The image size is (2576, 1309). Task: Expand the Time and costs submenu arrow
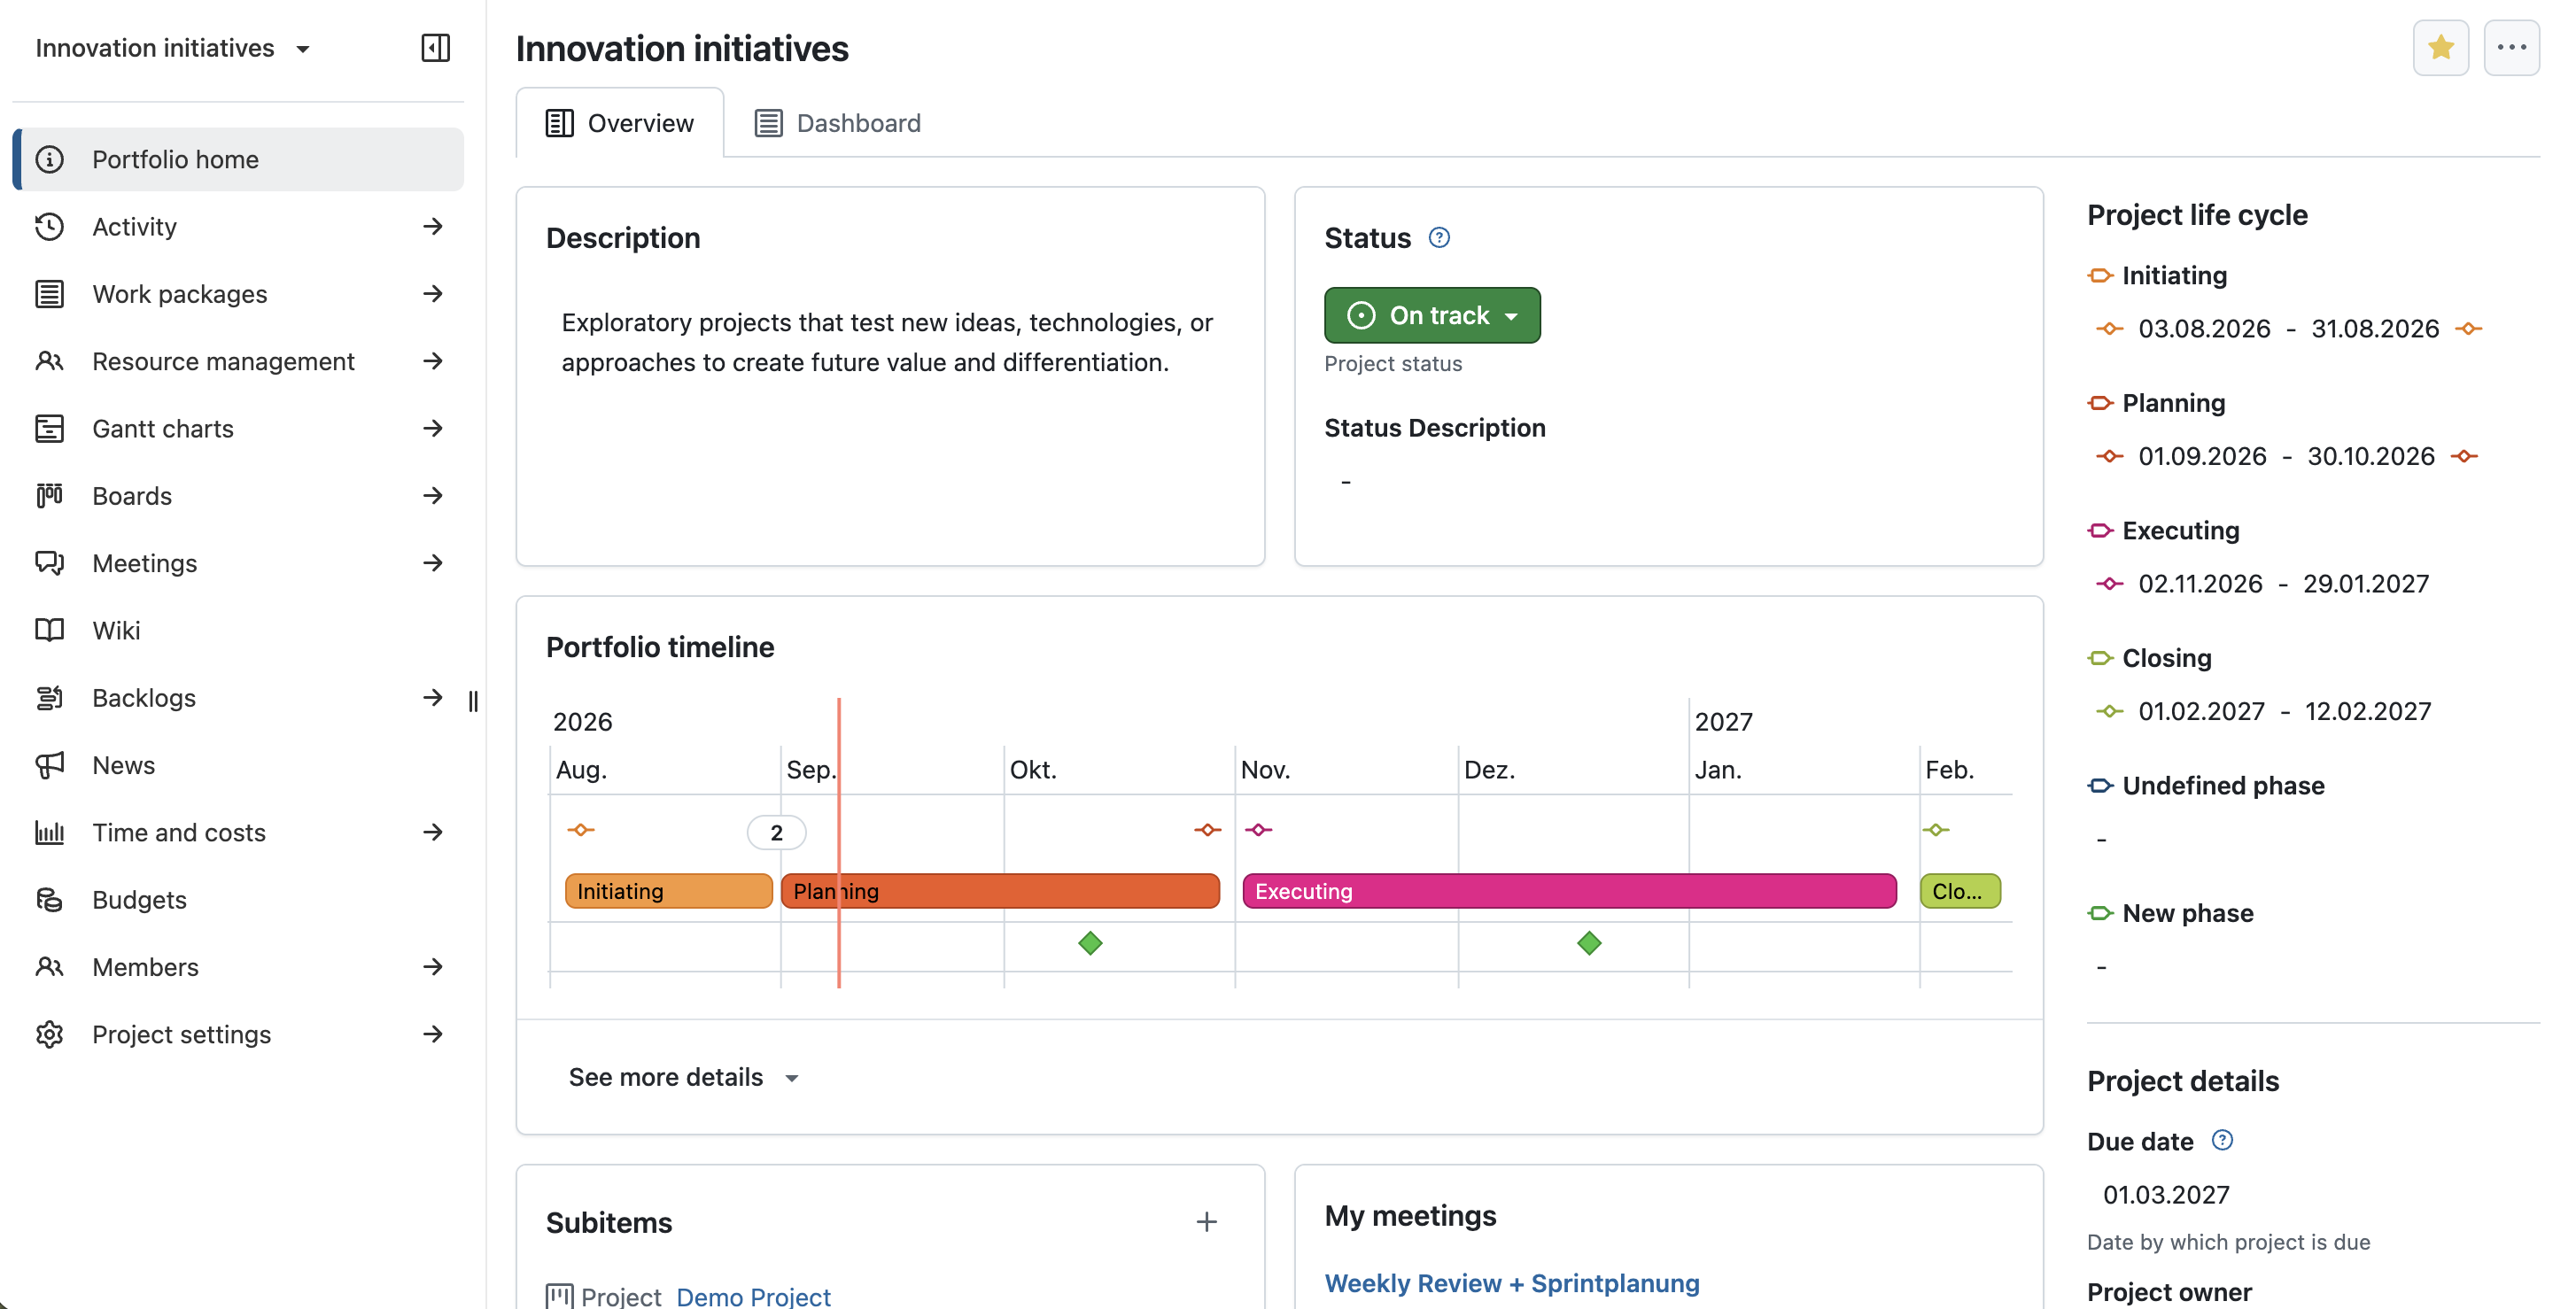[432, 833]
